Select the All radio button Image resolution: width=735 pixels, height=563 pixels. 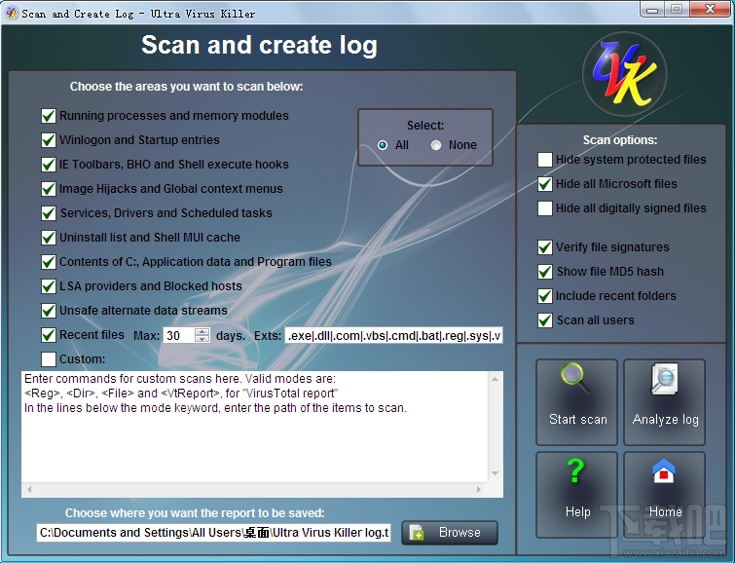pyautogui.click(x=383, y=145)
